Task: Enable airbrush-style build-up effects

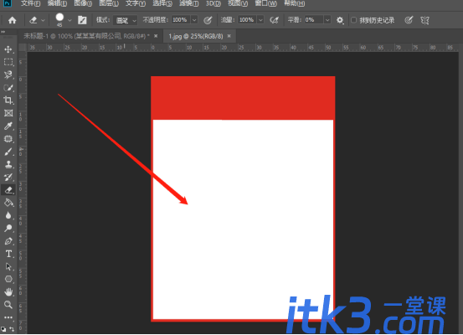Action: tap(275, 20)
